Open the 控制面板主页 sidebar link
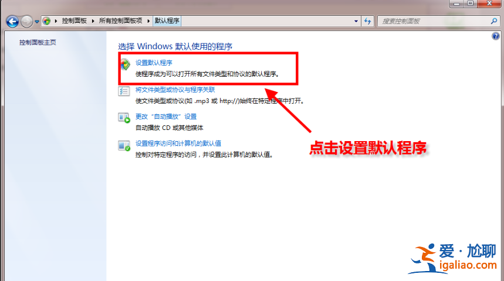Image resolution: width=504 pixels, height=281 pixels. [x=38, y=42]
